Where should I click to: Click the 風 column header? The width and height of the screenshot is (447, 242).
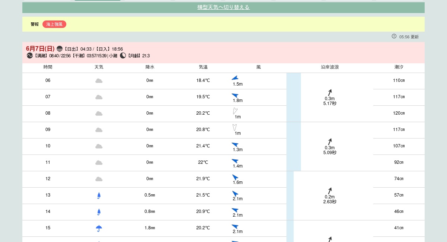(x=259, y=67)
